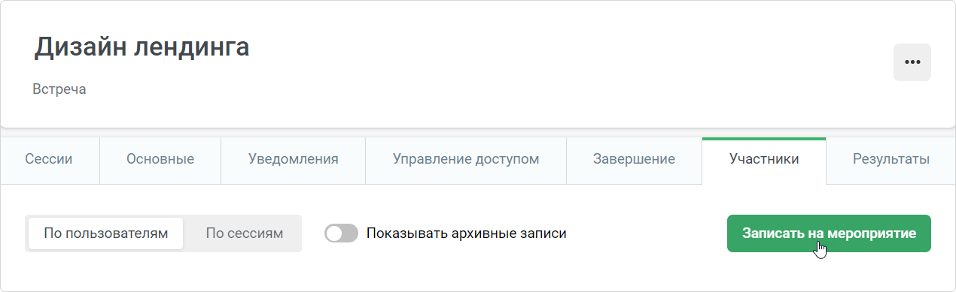Screen dimensions: 956x292
Task: Open the Основные tab
Action: pyautogui.click(x=160, y=160)
